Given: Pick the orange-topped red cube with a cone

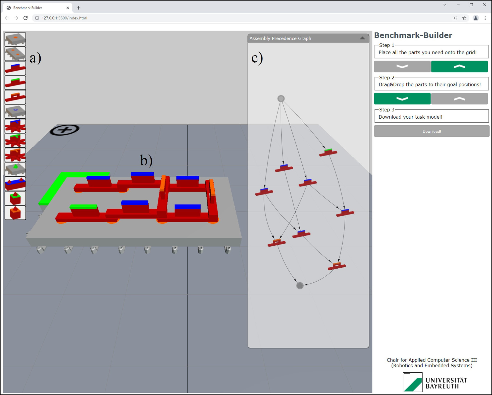Looking at the screenshot, I should (x=15, y=213).
